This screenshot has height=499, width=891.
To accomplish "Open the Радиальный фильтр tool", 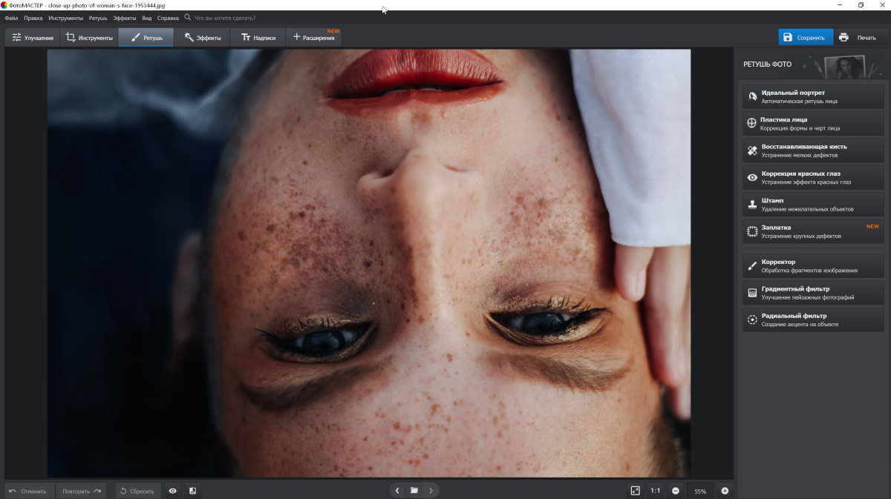I will tap(812, 320).
